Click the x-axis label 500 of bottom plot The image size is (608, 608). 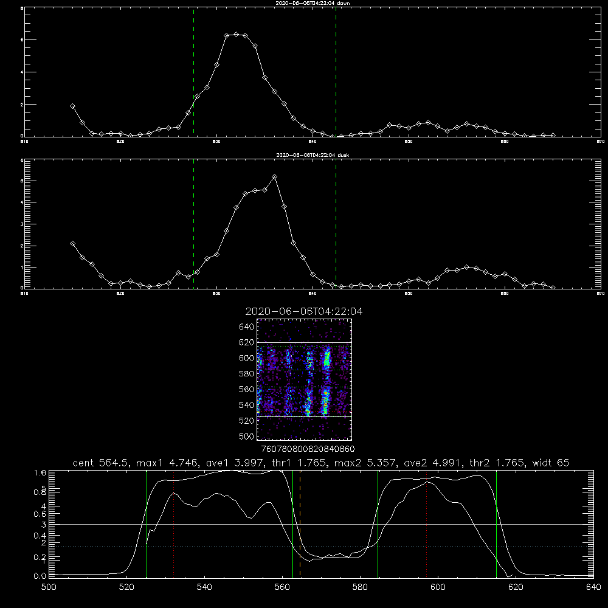(49, 587)
